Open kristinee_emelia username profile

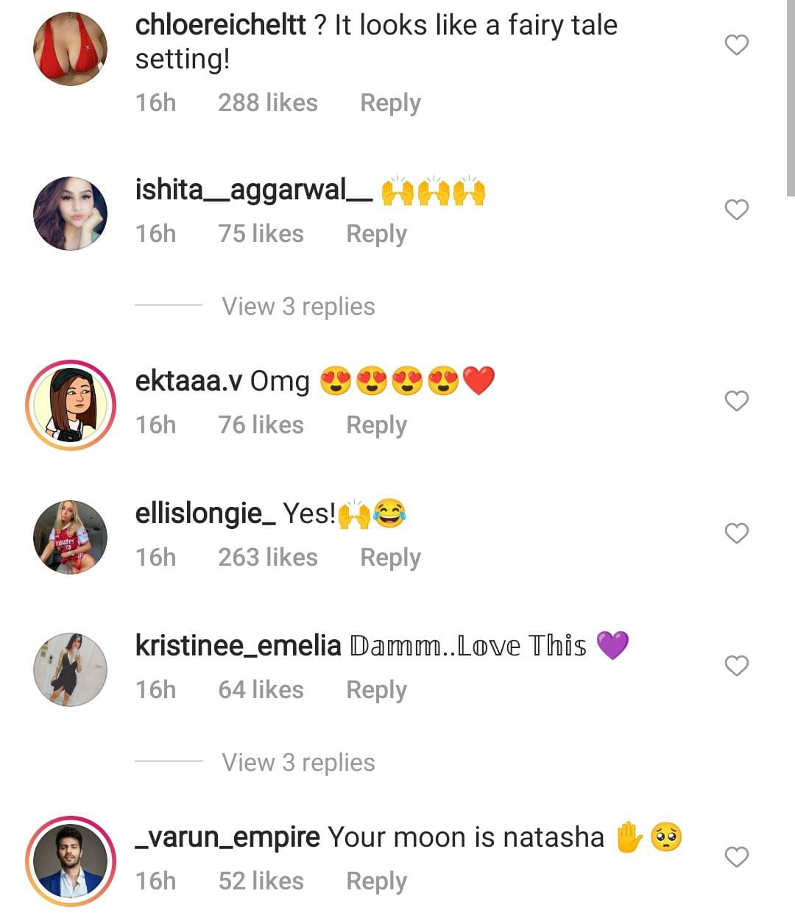[x=238, y=646]
